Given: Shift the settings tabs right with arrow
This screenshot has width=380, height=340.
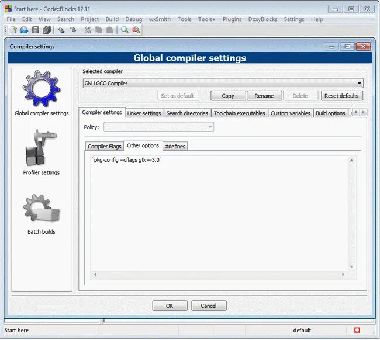Looking at the screenshot, I should (363, 112).
